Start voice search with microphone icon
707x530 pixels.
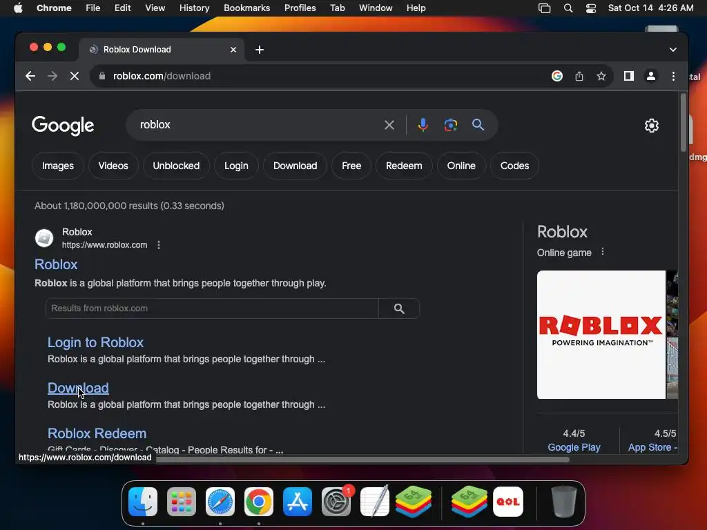pos(423,125)
